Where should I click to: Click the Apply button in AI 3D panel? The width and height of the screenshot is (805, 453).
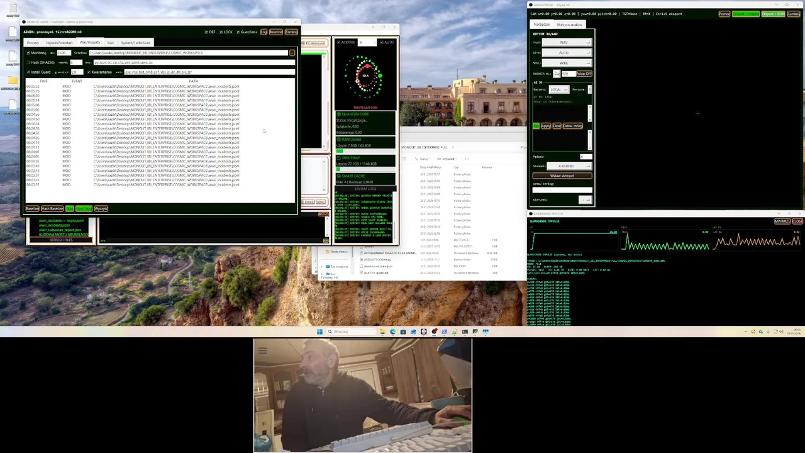click(546, 126)
